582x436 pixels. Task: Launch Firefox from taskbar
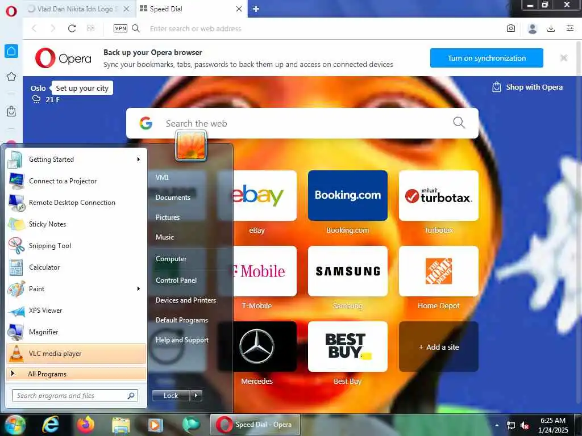click(x=86, y=425)
